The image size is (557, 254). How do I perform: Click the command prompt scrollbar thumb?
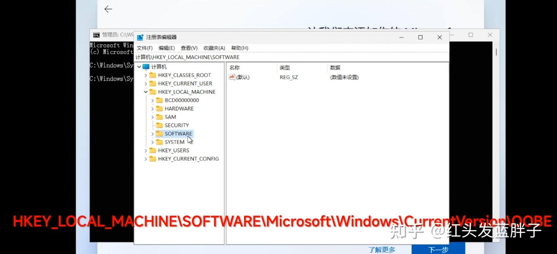point(496,52)
